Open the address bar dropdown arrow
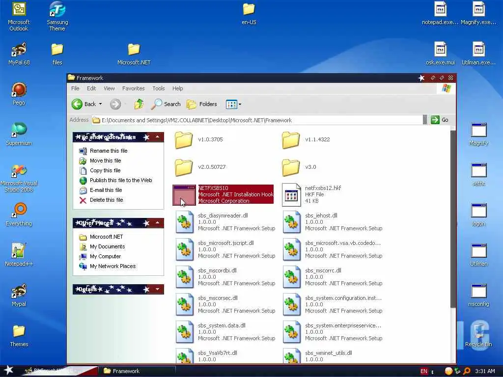 tap(425, 120)
